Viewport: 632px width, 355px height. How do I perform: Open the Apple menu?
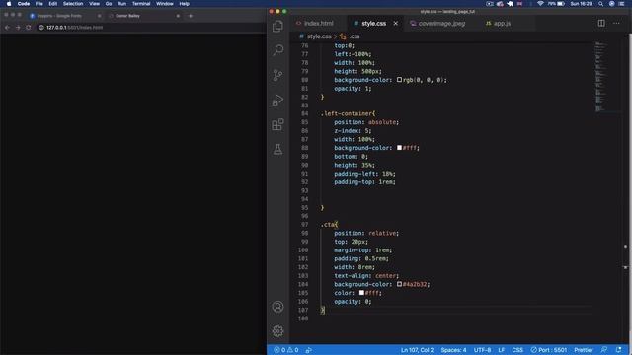(9, 4)
